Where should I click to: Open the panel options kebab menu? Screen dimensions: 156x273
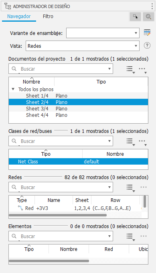click(x=152, y=6)
